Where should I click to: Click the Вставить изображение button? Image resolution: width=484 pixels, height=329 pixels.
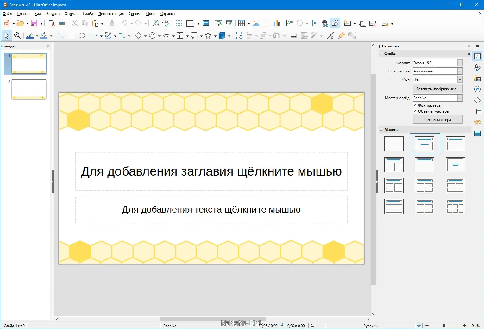[438, 89]
